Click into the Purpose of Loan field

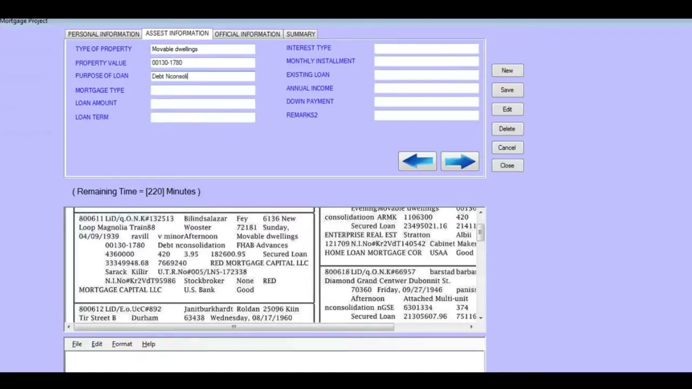tap(203, 76)
